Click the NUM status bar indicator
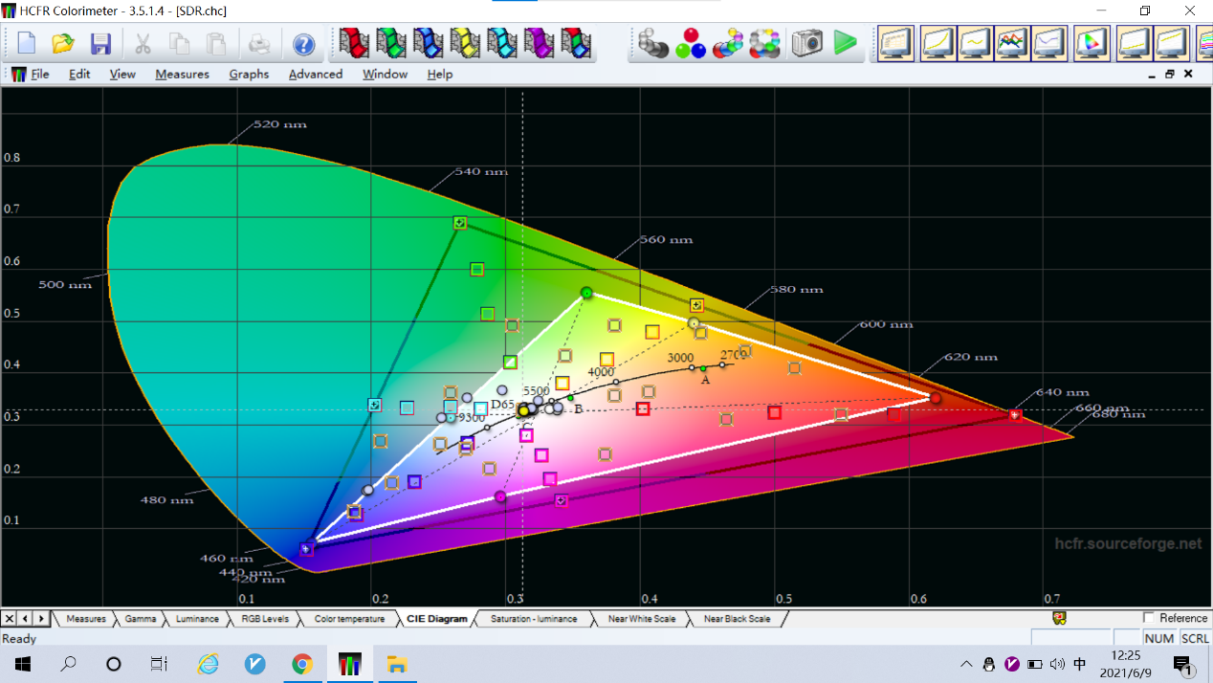This screenshot has width=1213, height=683. [x=1158, y=638]
